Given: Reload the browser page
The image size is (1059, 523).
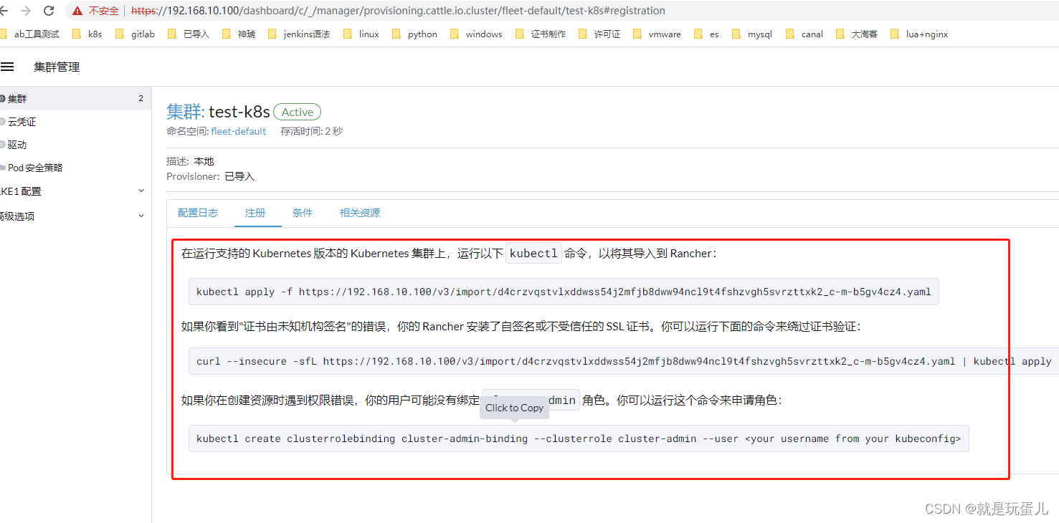Looking at the screenshot, I should click(49, 11).
